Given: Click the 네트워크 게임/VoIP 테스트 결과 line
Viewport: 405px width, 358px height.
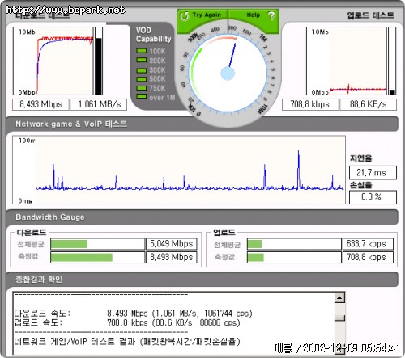Looking at the screenshot, I should 127,342.
